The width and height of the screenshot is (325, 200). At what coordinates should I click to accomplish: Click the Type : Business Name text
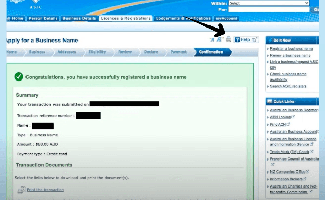click(x=37, y=135)
